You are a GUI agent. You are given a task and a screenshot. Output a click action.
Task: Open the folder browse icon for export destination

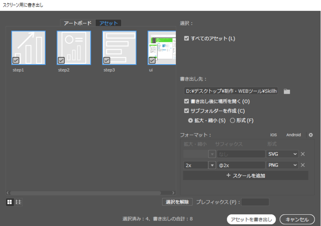(x=287, y=91)
